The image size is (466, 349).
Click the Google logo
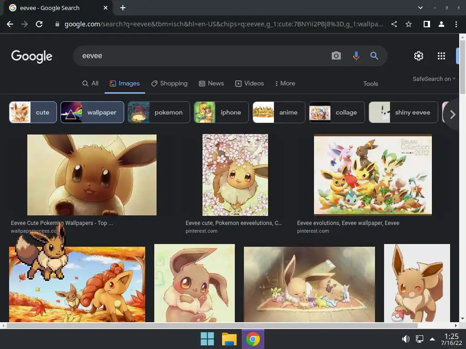(x=32, y=56)
